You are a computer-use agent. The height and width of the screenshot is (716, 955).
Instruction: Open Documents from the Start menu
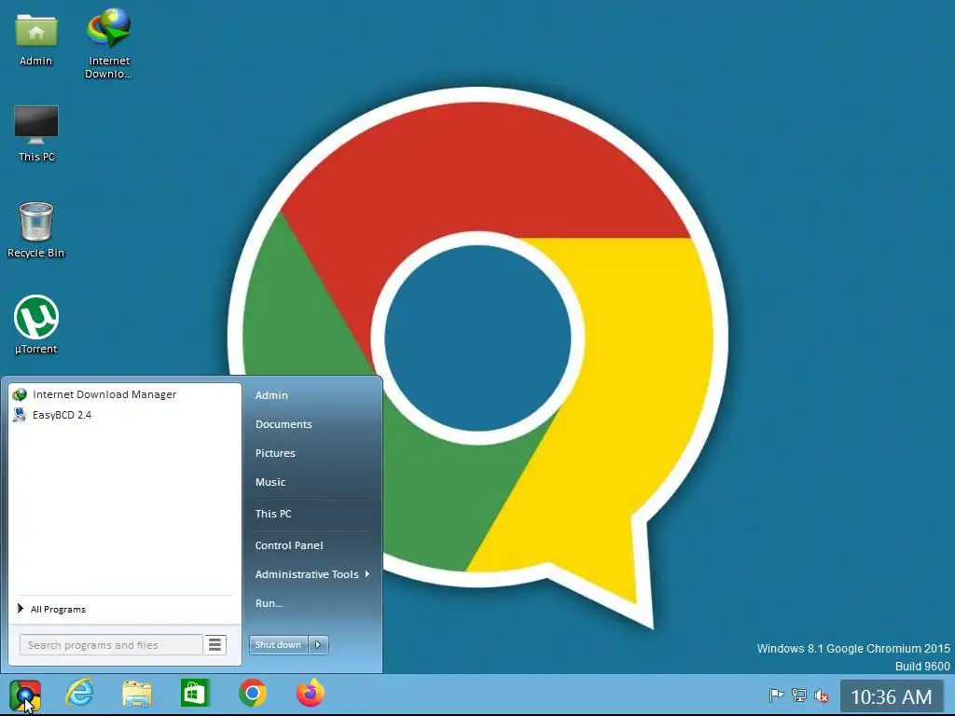[284, 424]
